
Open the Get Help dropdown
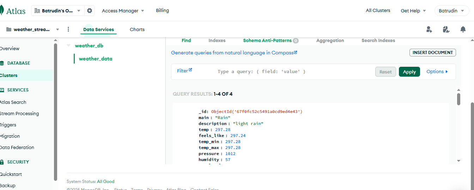pyautogui.click(x=413, y=11)
